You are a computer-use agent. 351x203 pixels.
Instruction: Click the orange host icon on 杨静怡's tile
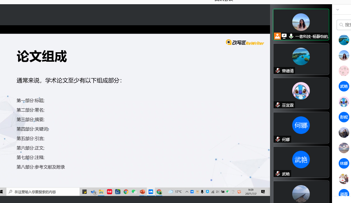click(x=277, y=36)
